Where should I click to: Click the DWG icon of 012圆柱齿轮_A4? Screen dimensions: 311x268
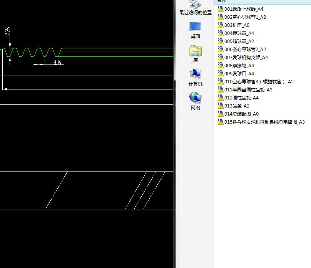tap(221, 98)
